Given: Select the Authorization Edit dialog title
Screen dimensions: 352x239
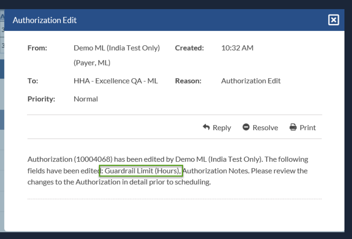Looking at the screenshot, I should click(x=44, y=20).
